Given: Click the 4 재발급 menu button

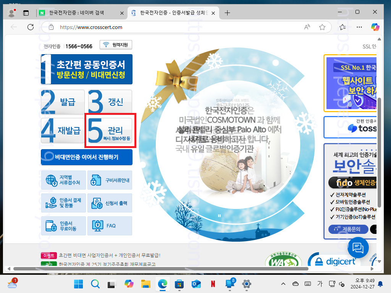Looking at the screenshot, I should coord(63,130).
